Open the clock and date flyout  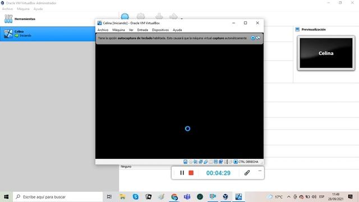coord(335,197)
